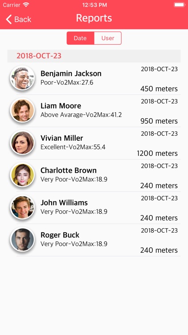Tap Charlotte Brown's avatar image

[x=22, y=175]
